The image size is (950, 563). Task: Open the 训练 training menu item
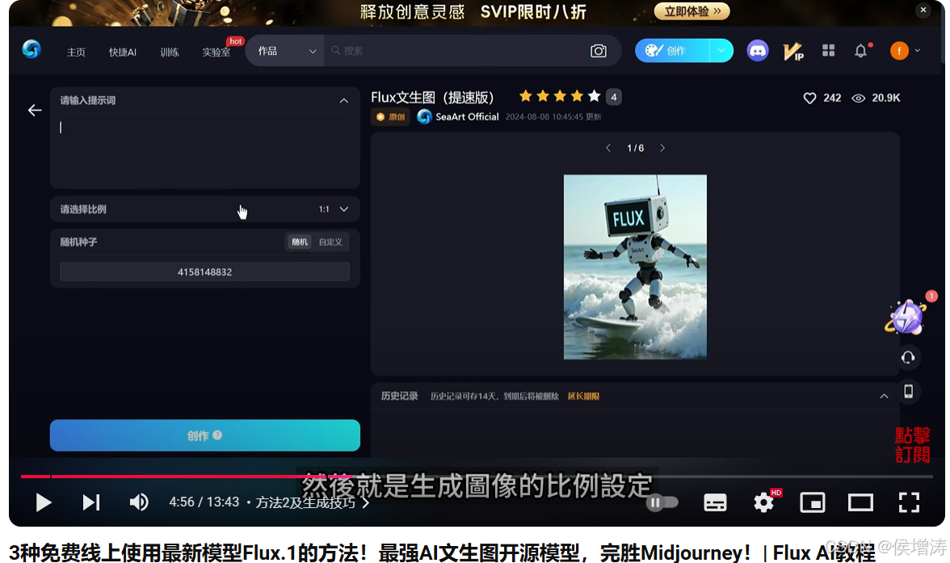coord(169,53)
